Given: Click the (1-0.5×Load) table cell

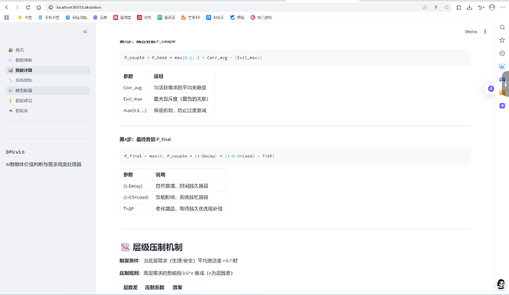Looking at the screenshot, I should 136,197.
